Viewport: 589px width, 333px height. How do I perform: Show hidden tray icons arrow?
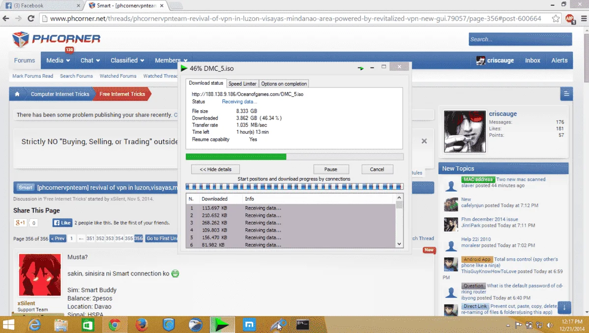(x=508, y=325)
